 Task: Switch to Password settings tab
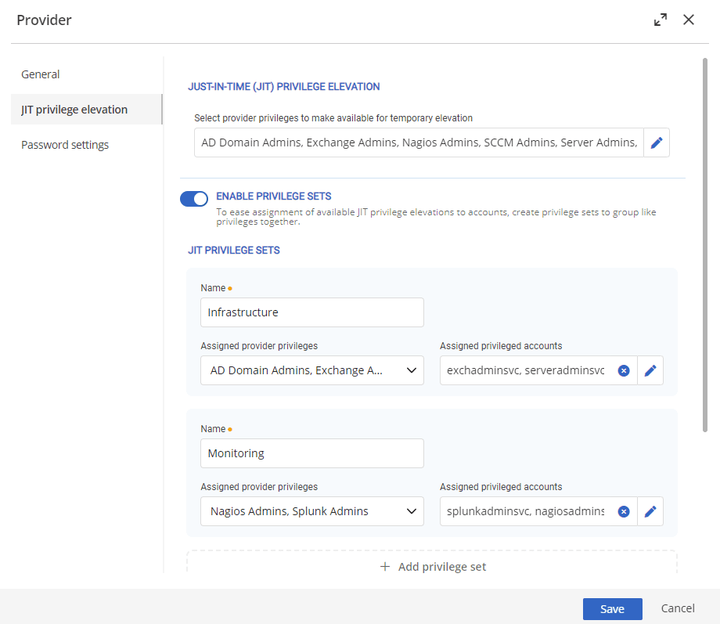65,145
